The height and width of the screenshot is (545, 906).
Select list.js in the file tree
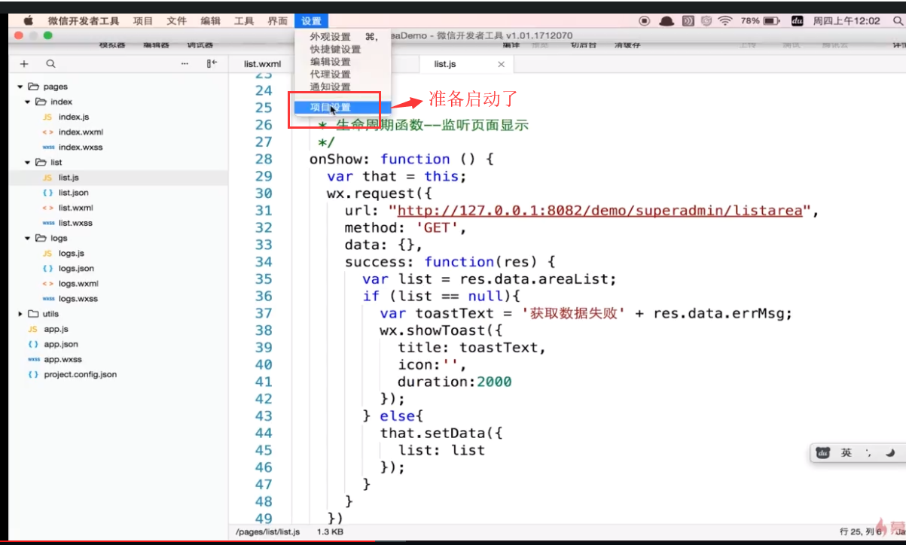[x=69, y=178]
